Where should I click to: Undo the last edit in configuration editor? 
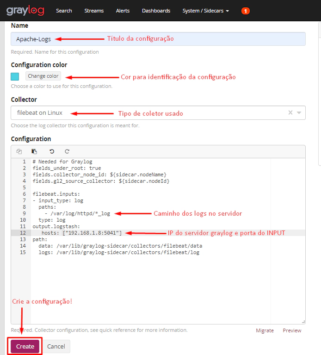52,151
